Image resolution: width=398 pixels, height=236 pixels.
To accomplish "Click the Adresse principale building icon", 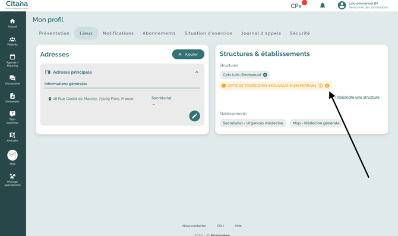I will point(48,73).
